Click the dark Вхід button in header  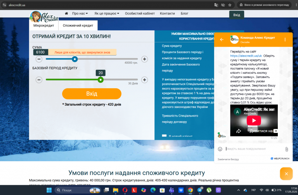pyautogui.click(x=237, y=15)
